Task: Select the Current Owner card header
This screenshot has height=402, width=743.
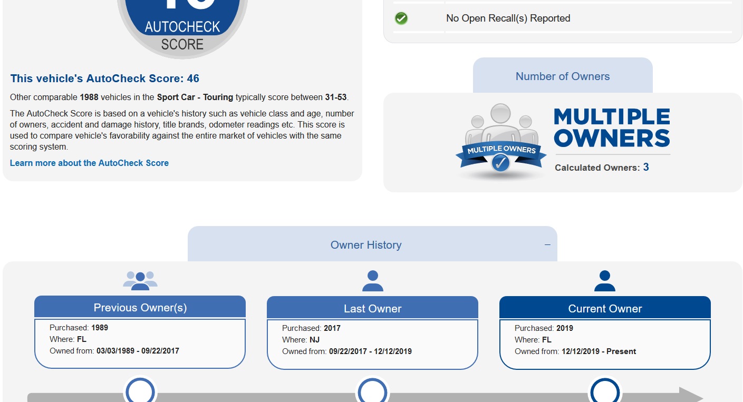Action: pyautogui.click(x=605, y=308)
